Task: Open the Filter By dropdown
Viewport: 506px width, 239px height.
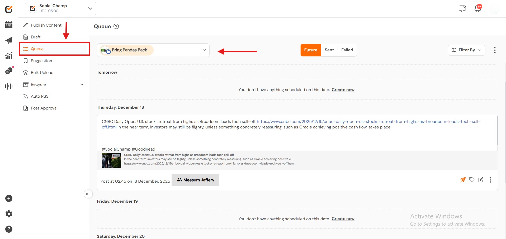Action: [x=466, y=50]
